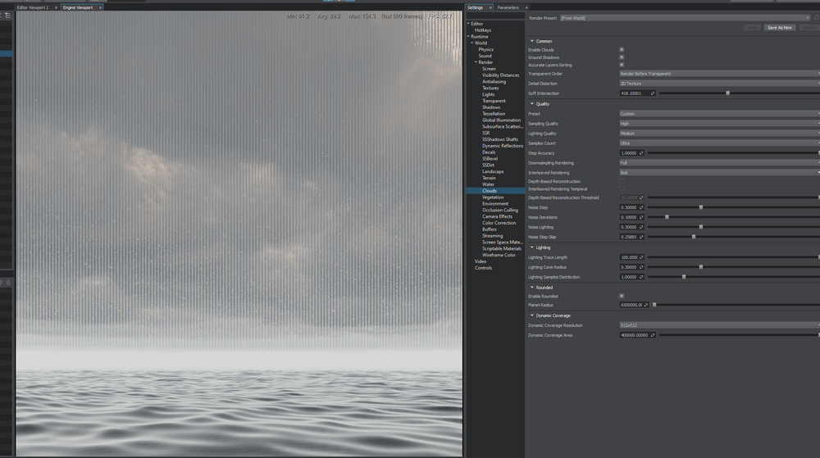Viewport: 820px width, 458px height.
Task: Open Controls settings
Action: click(483, 268)
